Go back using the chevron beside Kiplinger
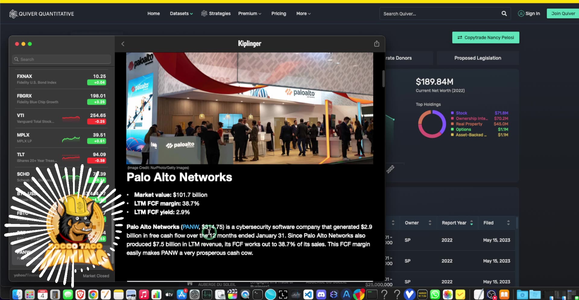 pos(123,44)
